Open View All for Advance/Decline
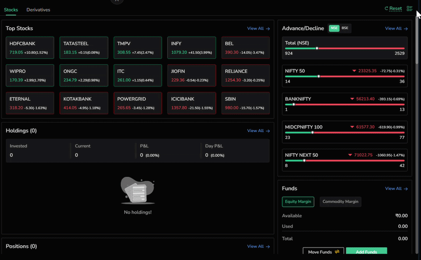The height and width of the screenshot is (260, 421). 396,28
